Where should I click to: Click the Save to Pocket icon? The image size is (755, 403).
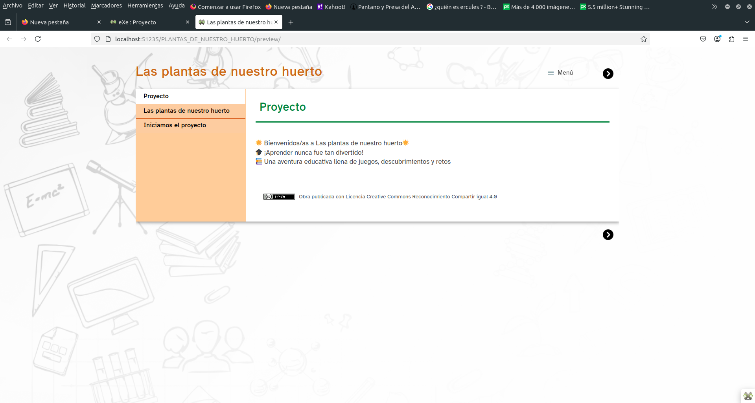click(x=703, y=39)
